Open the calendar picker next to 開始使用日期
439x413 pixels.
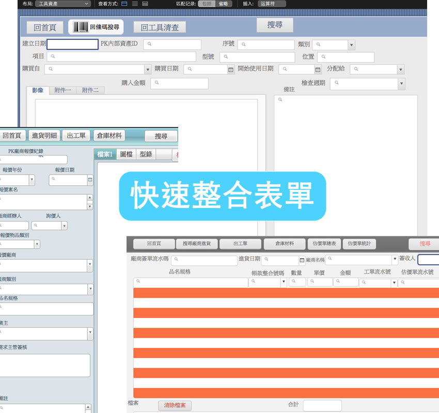318,69
